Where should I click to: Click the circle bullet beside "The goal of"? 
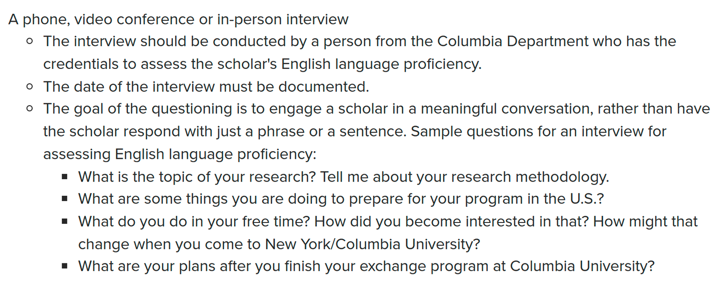30,109
